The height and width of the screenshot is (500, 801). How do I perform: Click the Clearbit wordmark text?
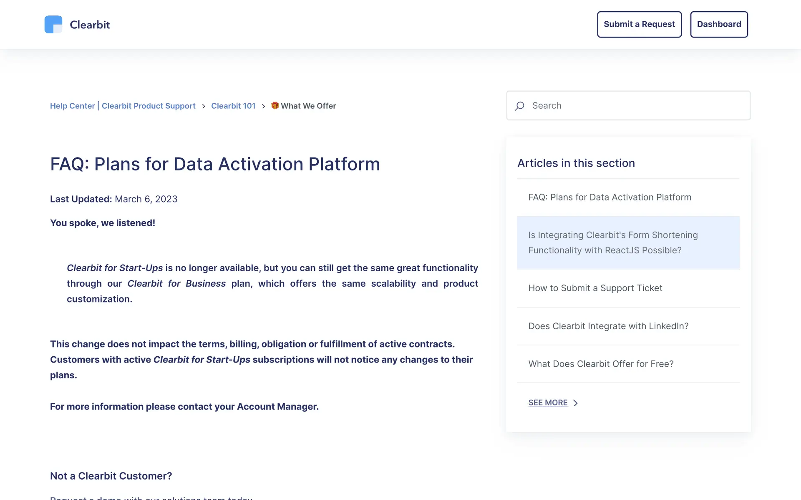pyautogui.click(x=90, y=25)
